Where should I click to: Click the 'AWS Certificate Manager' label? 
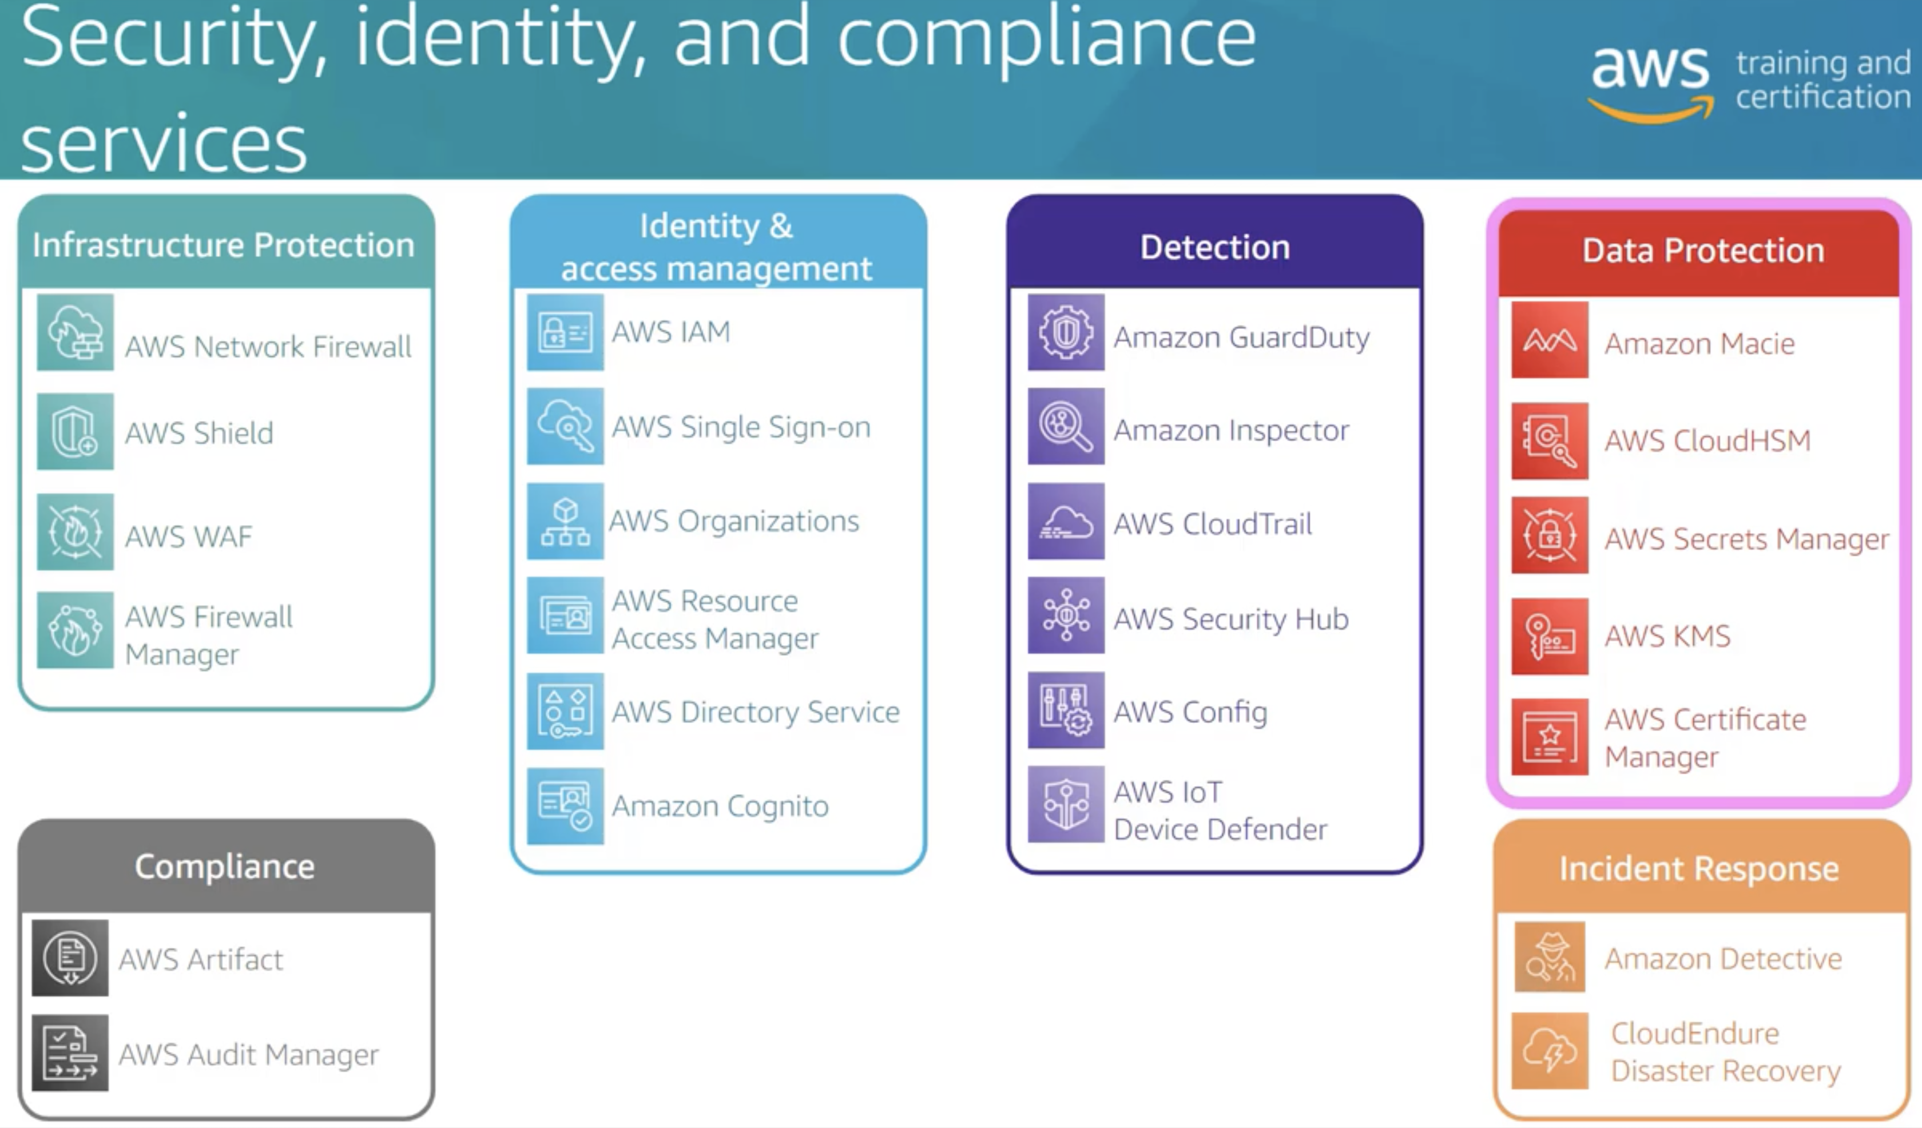(x=1705, y=738)
